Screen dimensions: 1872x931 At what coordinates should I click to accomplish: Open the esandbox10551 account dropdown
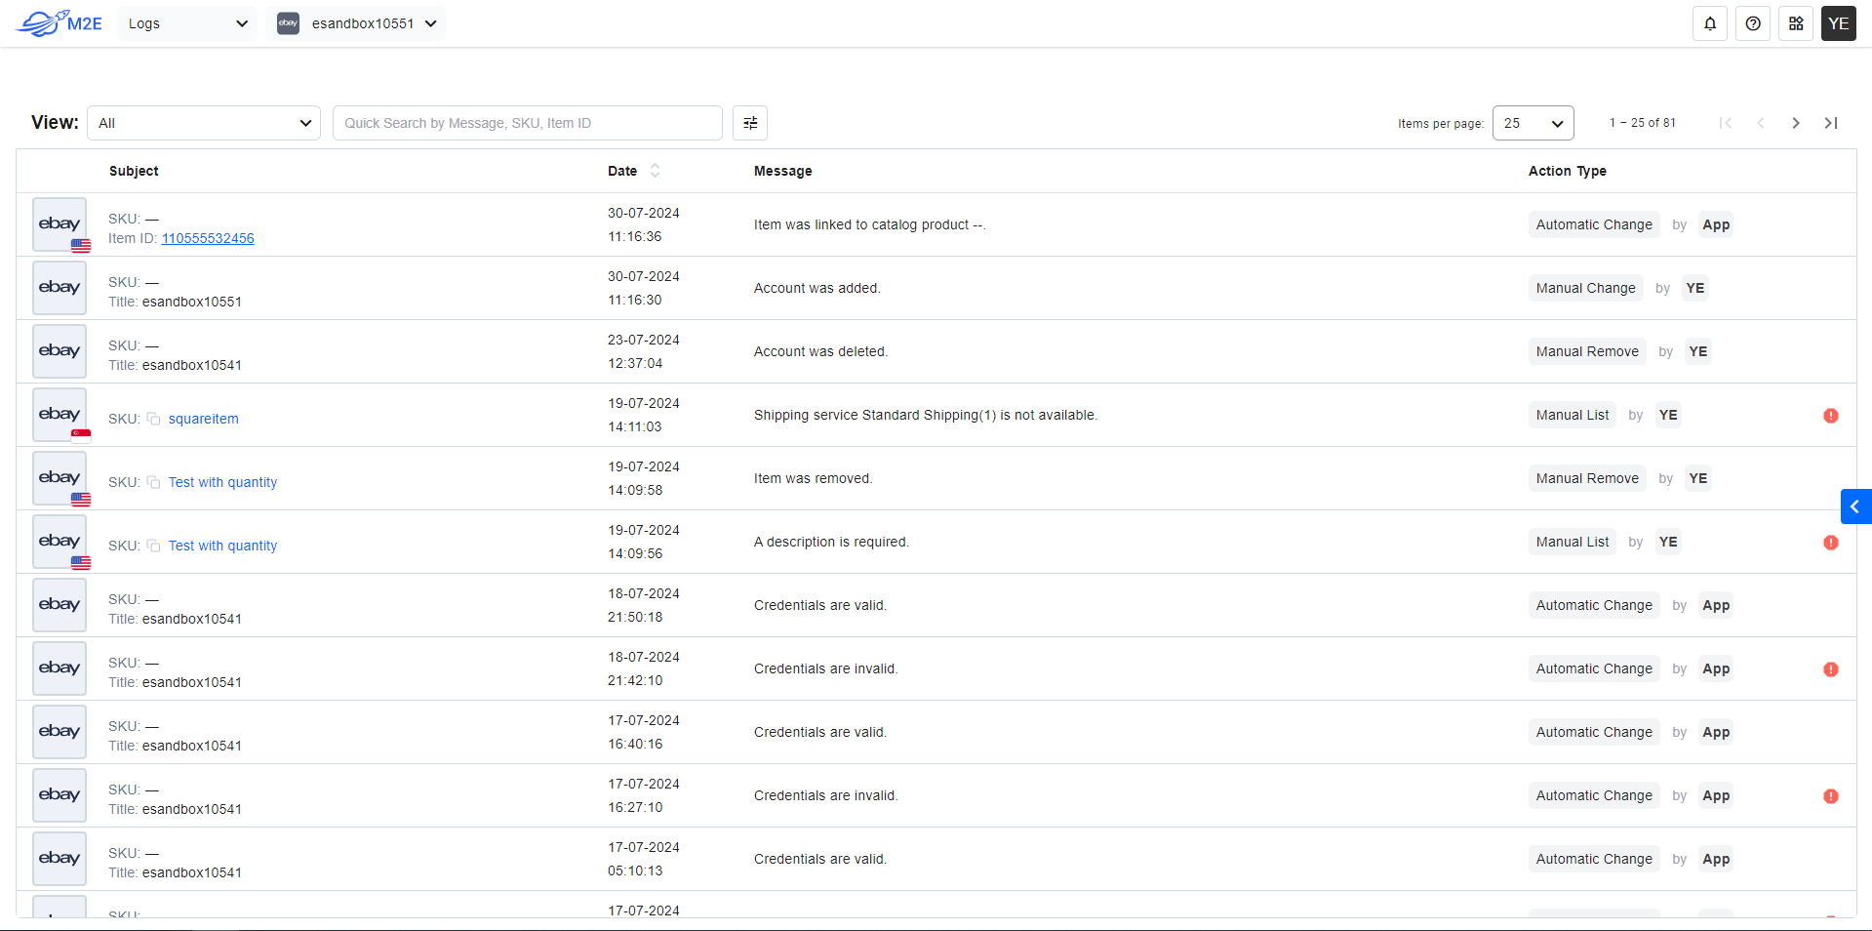[x=356, y=23]
